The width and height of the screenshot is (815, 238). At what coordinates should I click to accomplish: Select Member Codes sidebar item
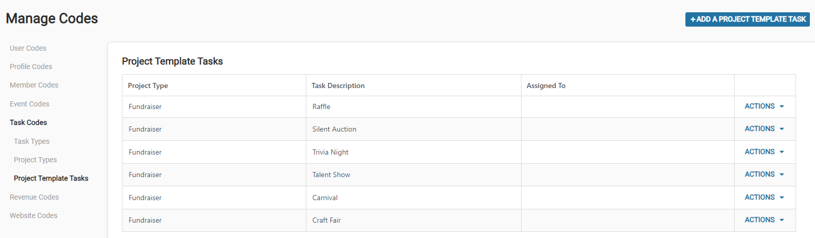click(34, 85)
